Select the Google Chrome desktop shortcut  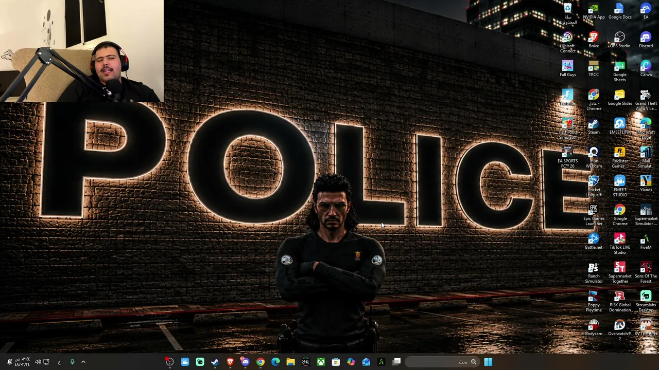tap(620, 215)
